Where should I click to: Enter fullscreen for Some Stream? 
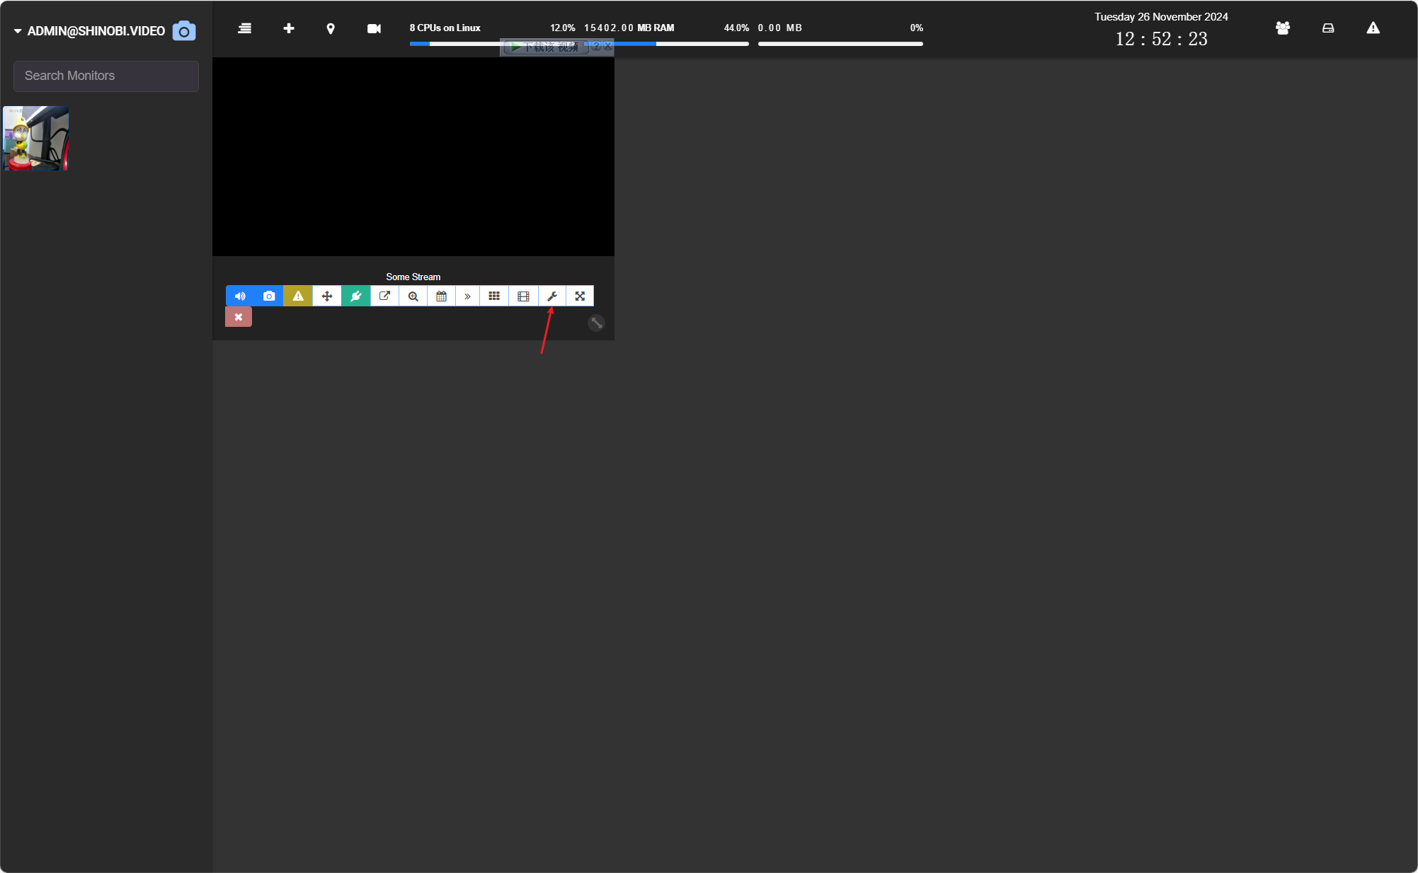coord(580,296)
